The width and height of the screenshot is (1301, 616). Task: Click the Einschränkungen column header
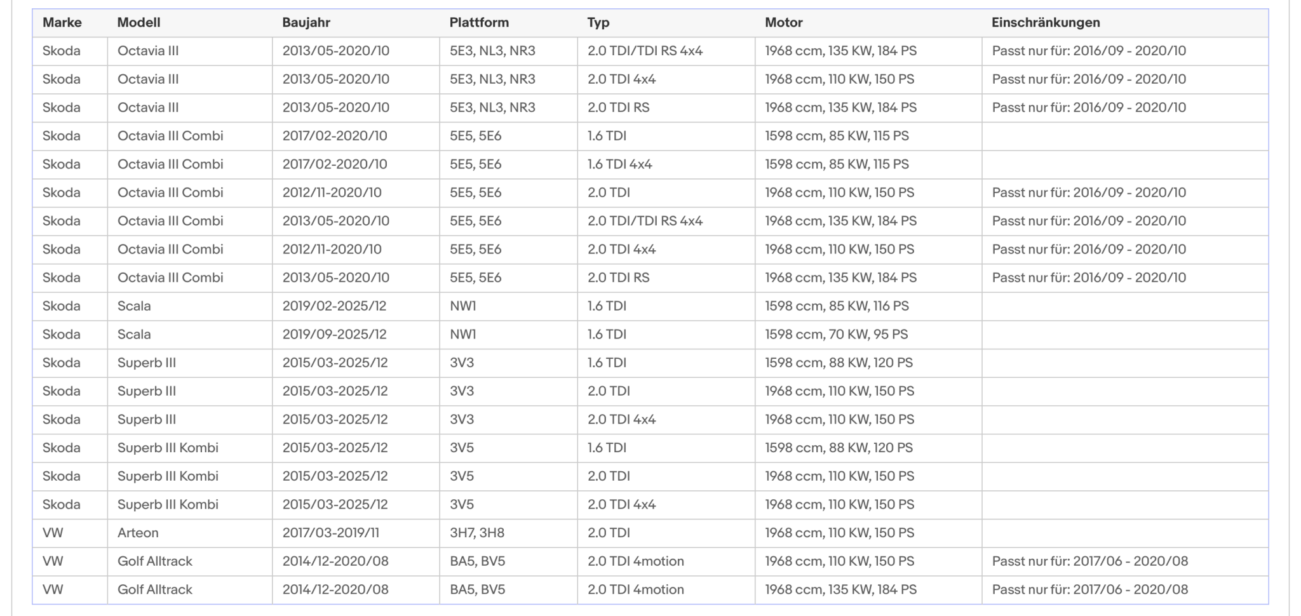(x=1046, y=22)
